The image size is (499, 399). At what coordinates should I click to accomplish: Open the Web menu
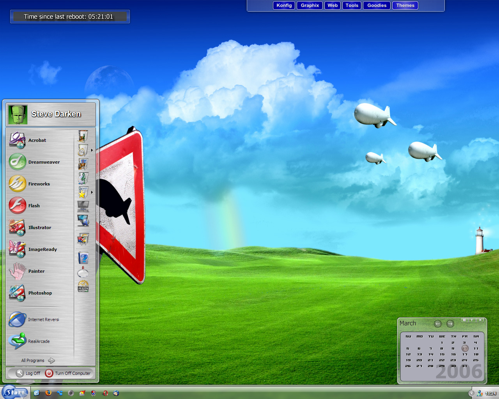[333, 5]
